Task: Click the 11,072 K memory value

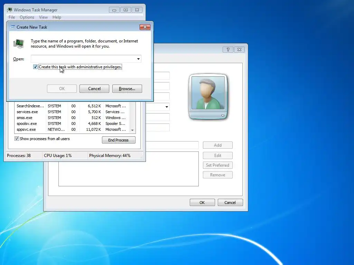Action: pos(93,129)
